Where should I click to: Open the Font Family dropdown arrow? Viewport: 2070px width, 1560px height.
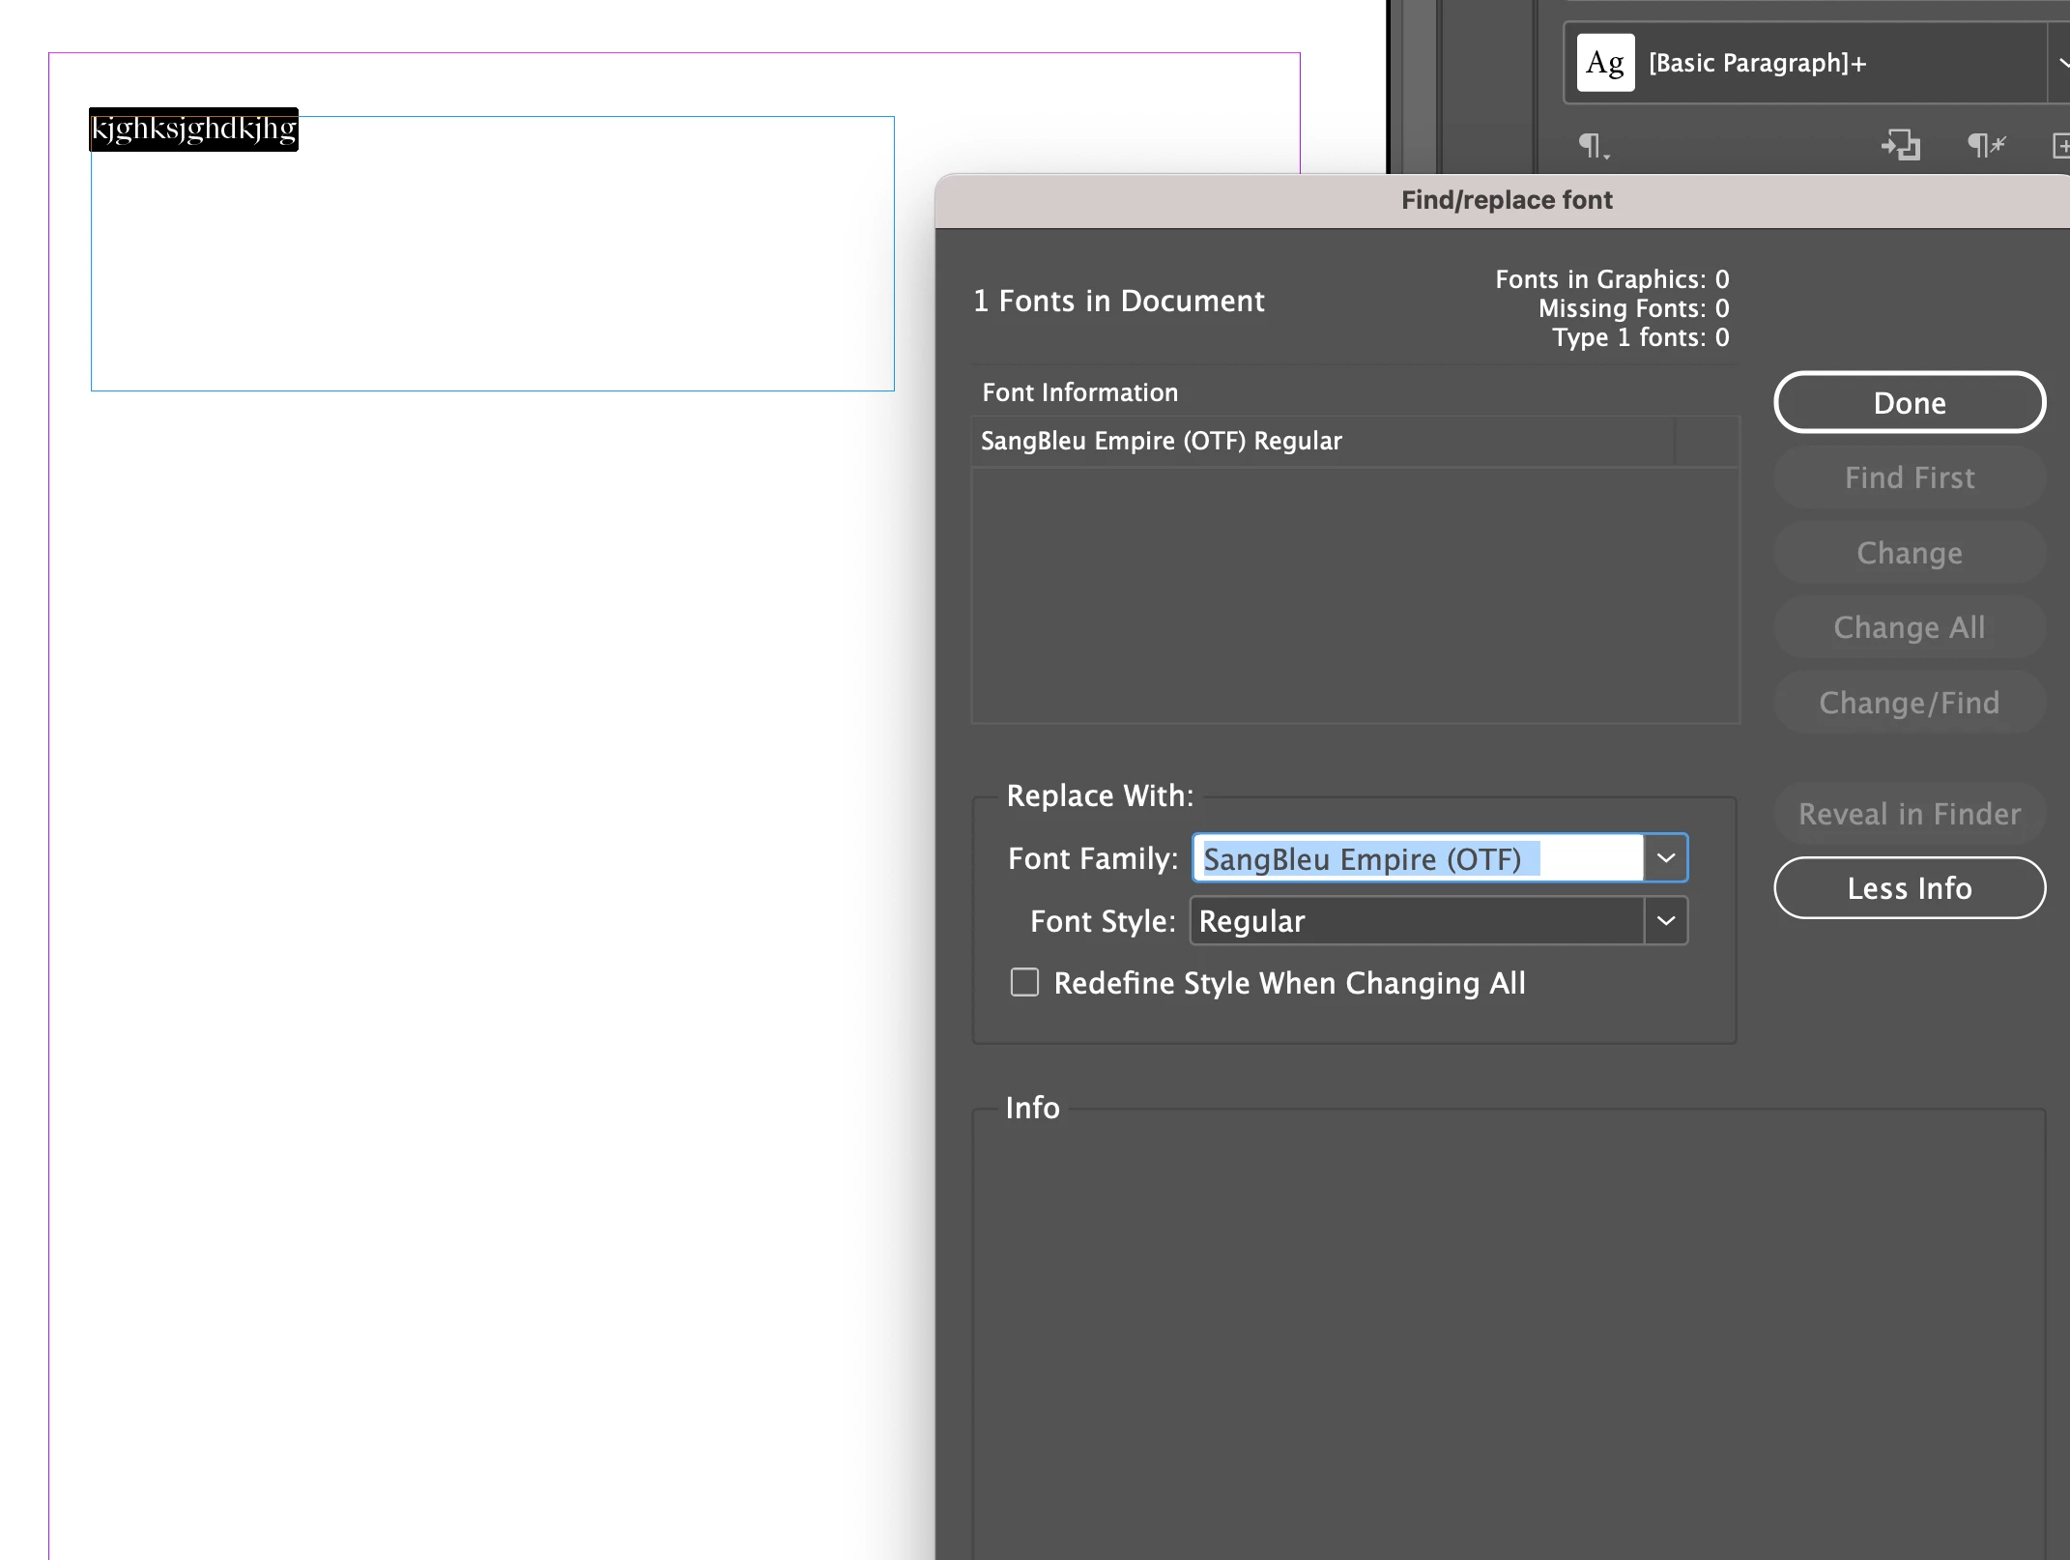(1665, 858)
